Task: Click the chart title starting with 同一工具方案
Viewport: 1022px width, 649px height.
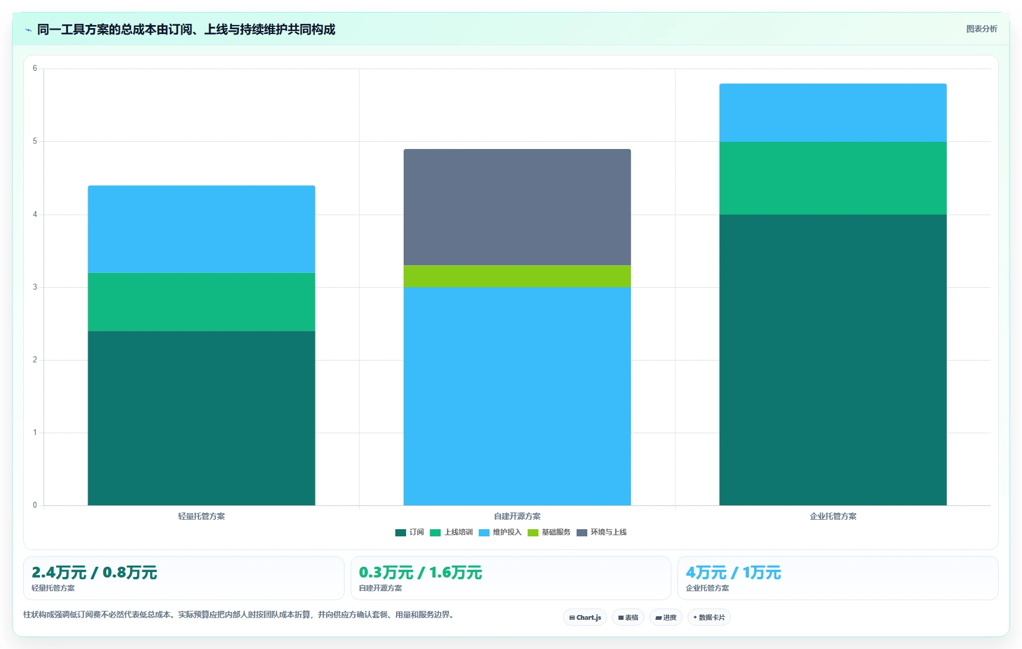Action: click(x=186, y=29)
